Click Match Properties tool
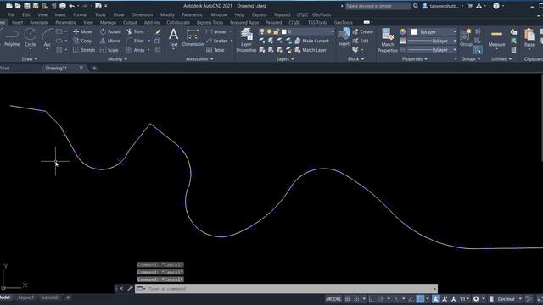This screenshot has height=305, width=543. coord(388,40)
